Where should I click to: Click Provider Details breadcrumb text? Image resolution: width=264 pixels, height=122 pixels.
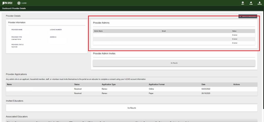click(x=19, y=8)
